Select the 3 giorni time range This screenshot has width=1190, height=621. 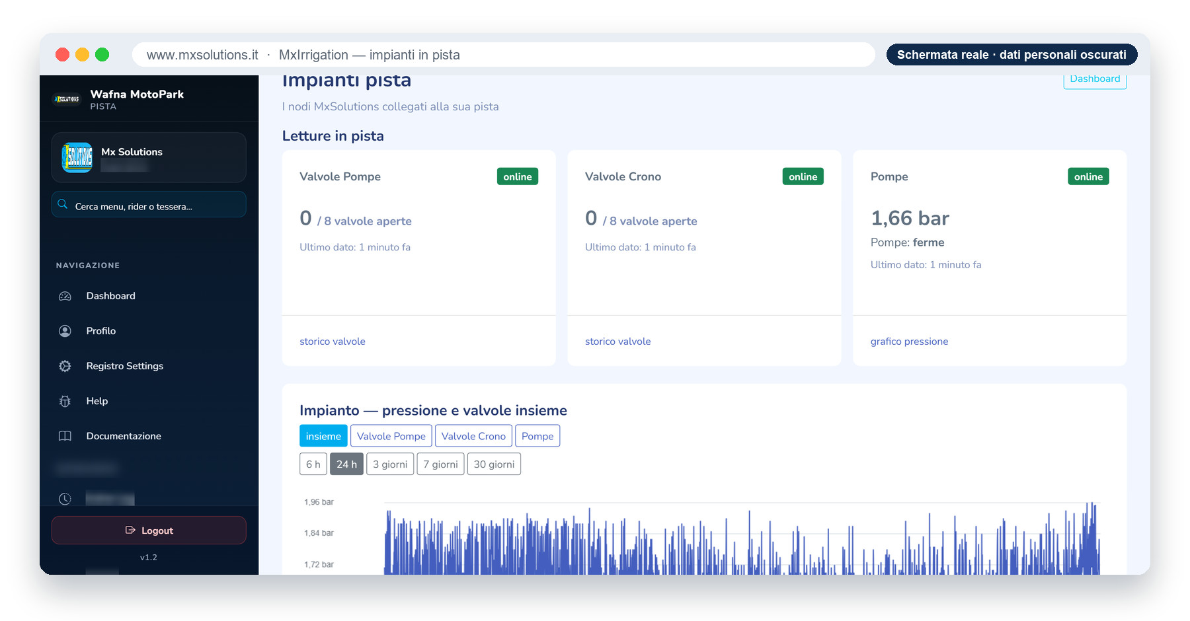tap(390, 464)
